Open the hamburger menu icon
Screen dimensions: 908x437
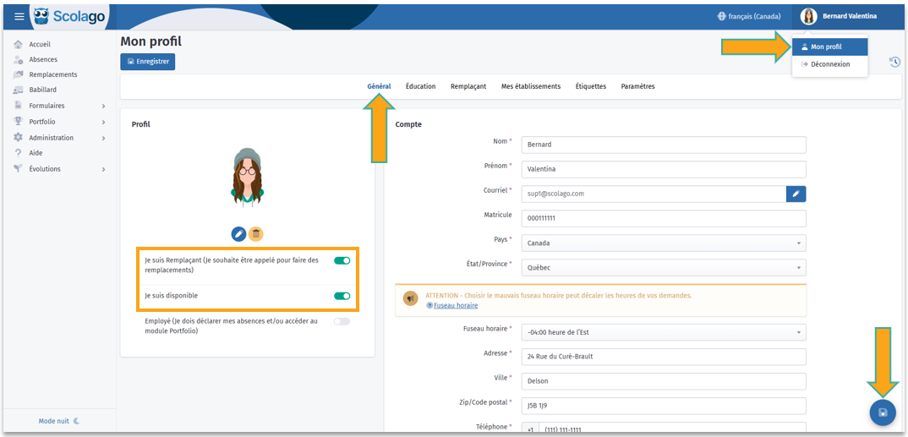(19, 17)
